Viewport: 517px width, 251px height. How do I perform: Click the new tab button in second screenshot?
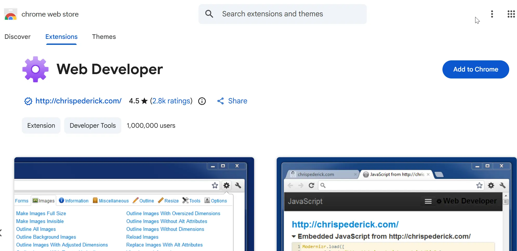pos(439,174)
